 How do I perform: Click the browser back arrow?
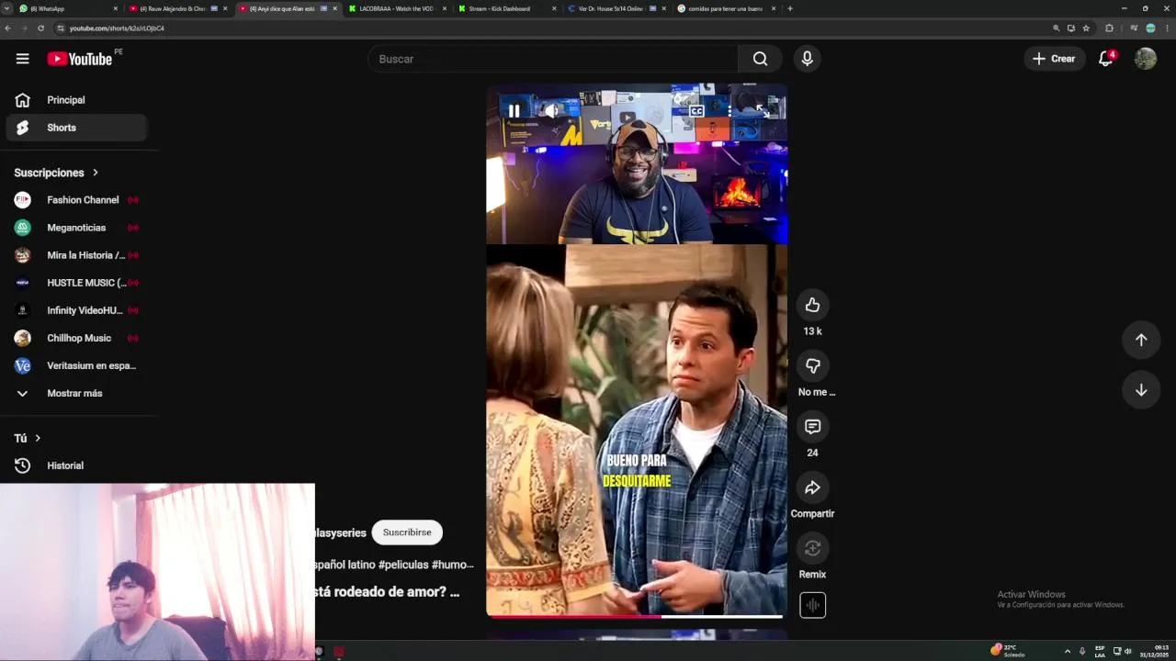point(8,28)
